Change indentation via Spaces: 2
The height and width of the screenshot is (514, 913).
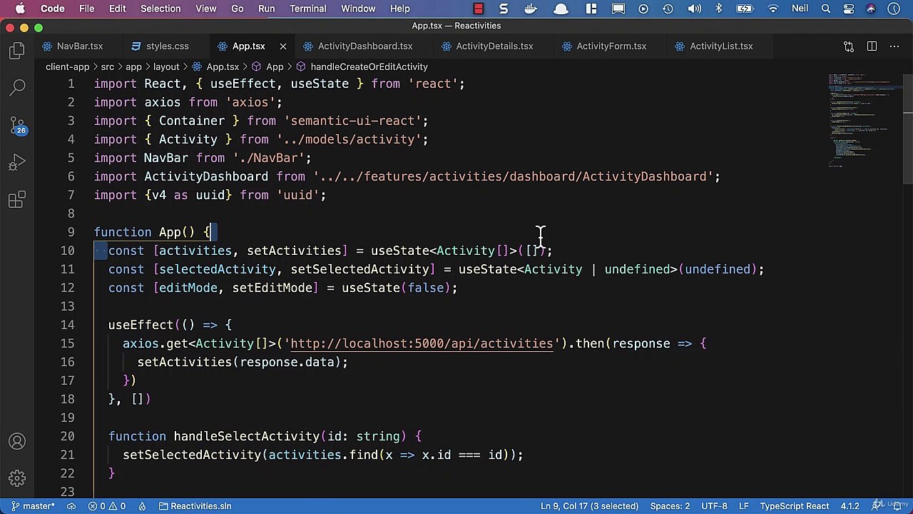[670, 506]
